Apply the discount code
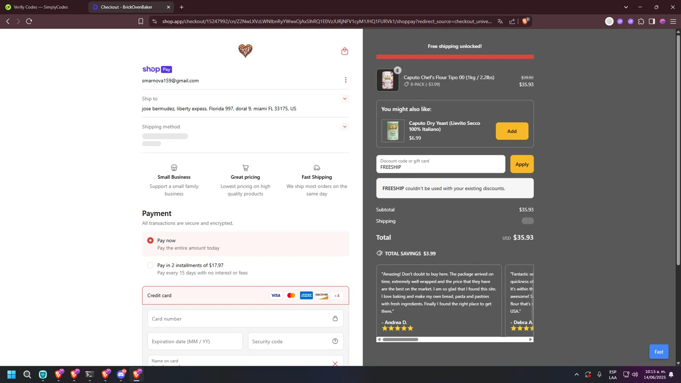This screenshot has width=681, height=383. click(522, 164)
